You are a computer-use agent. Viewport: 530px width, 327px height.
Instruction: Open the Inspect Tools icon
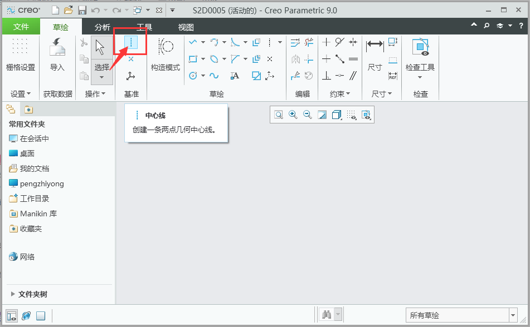point(420,47)
